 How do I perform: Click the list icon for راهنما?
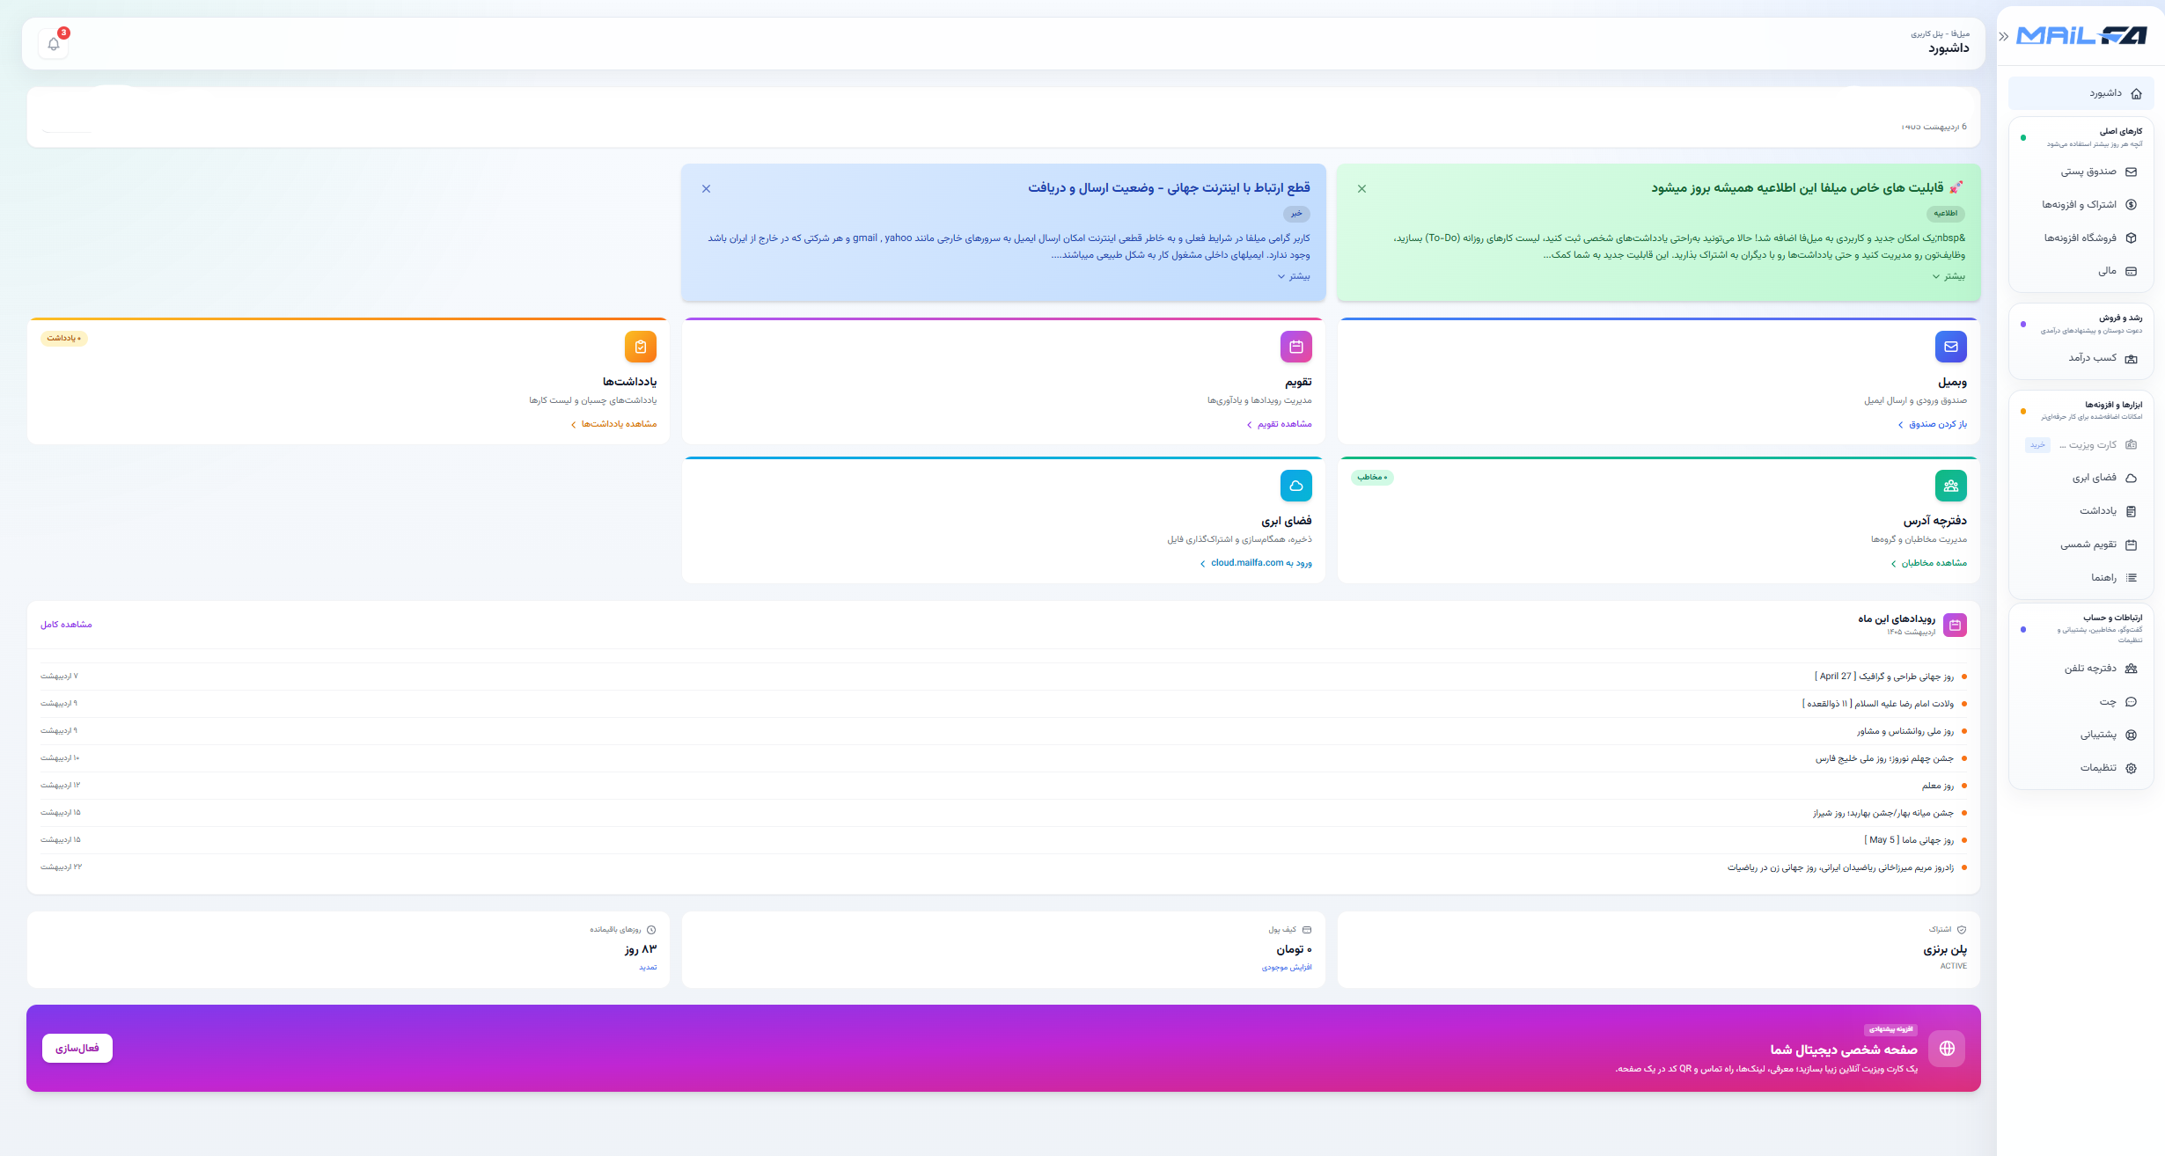pos(2131,578)
